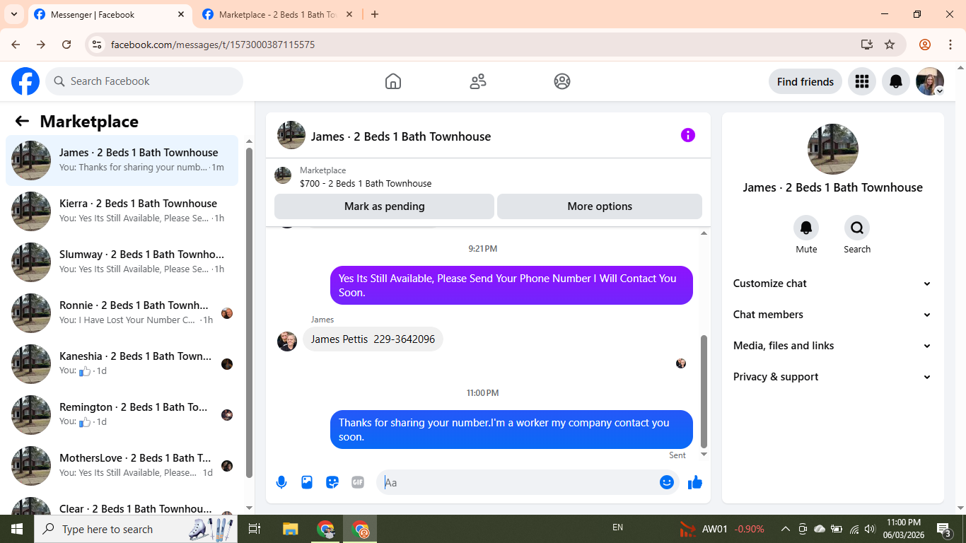Open the notifications bell in the header

896,81
